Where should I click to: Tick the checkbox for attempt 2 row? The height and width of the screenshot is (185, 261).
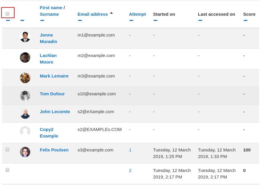(x=7, y=170)
